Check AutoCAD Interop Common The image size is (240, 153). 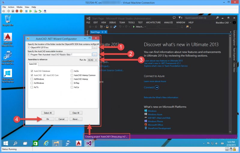coord(72,75)
